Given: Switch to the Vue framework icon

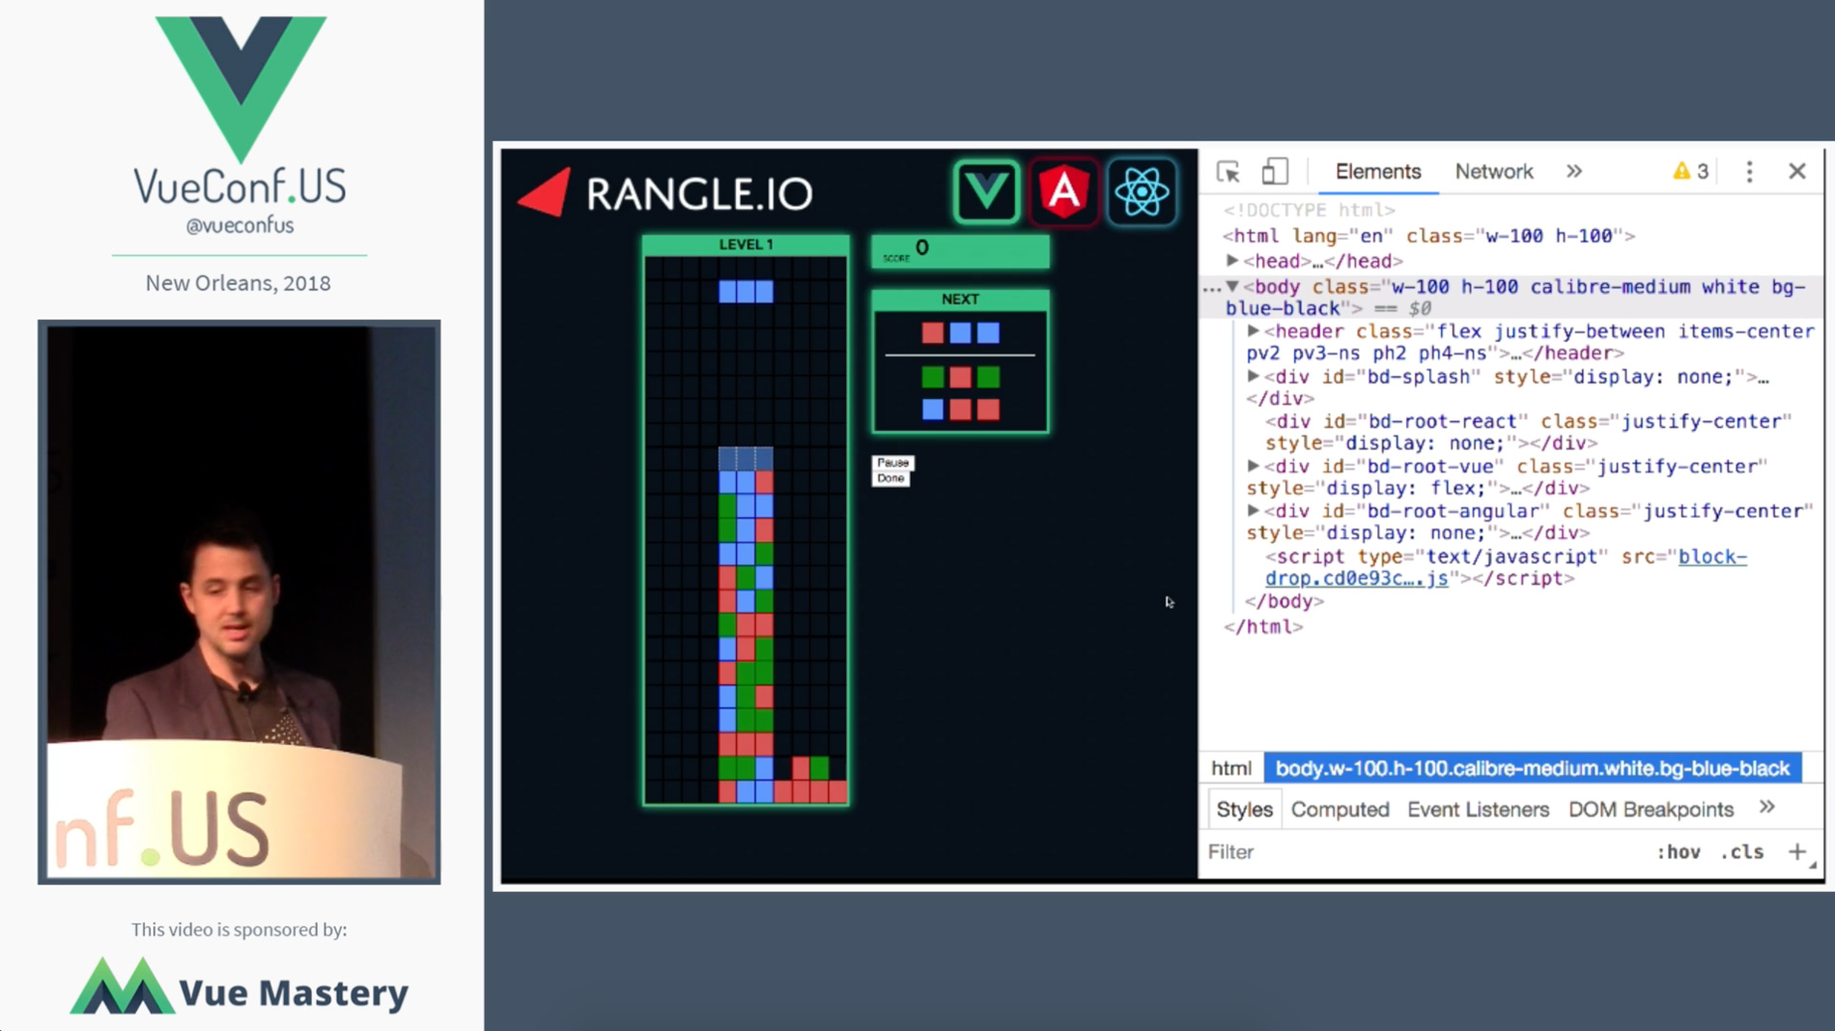Looking at the screenshot, I should pyautogui.click(x=986, y=192).
